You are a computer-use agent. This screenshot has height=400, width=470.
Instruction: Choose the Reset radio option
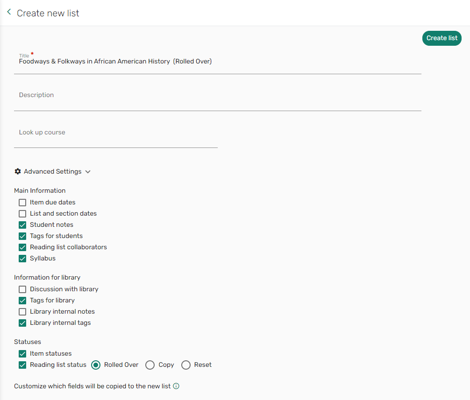186,365
